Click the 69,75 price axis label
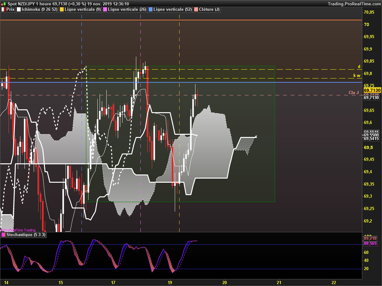 click(369, 85)
